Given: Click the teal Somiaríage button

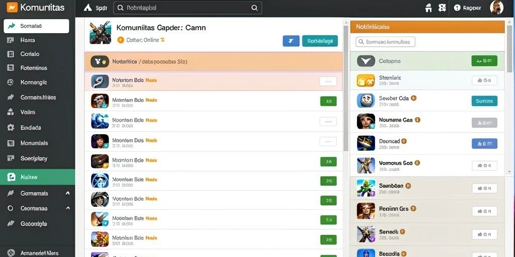Looking at the screenshot, I should pos(320,41).
